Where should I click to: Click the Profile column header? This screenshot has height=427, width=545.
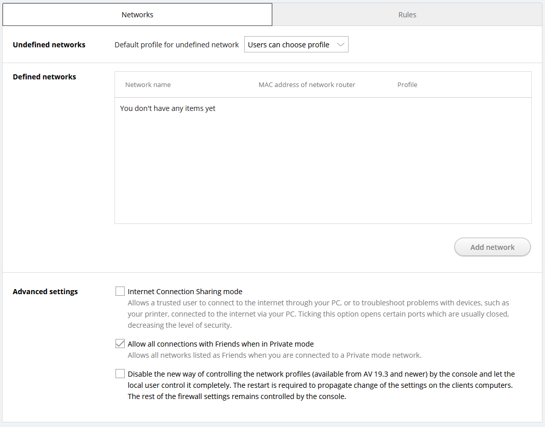pos(407,84)
